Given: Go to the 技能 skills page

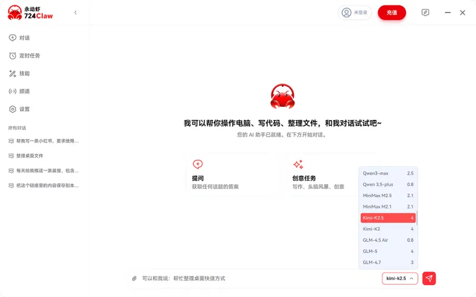Looking at the screenshot, I should [x=20, y=74].
